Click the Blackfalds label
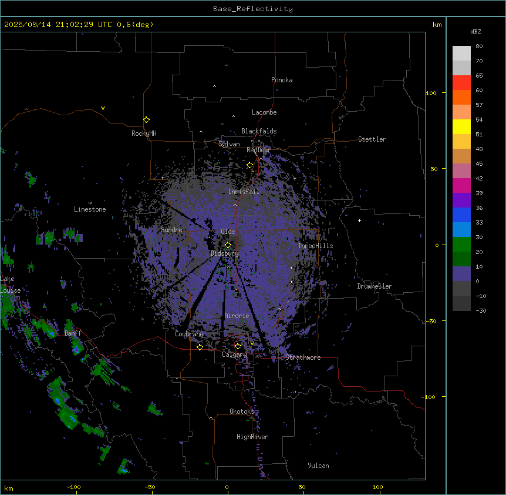 [259, 131]
